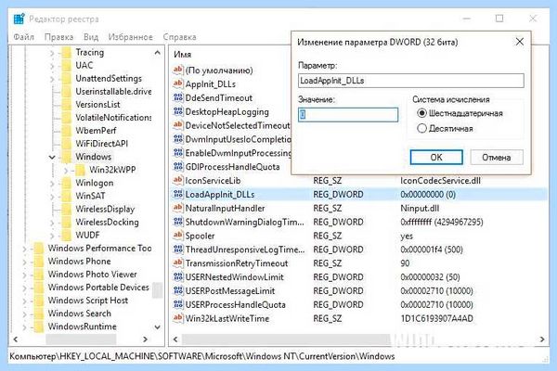Select the VersionsList key
The height and width of the screenshot is (371, 557).
(97, 105)
